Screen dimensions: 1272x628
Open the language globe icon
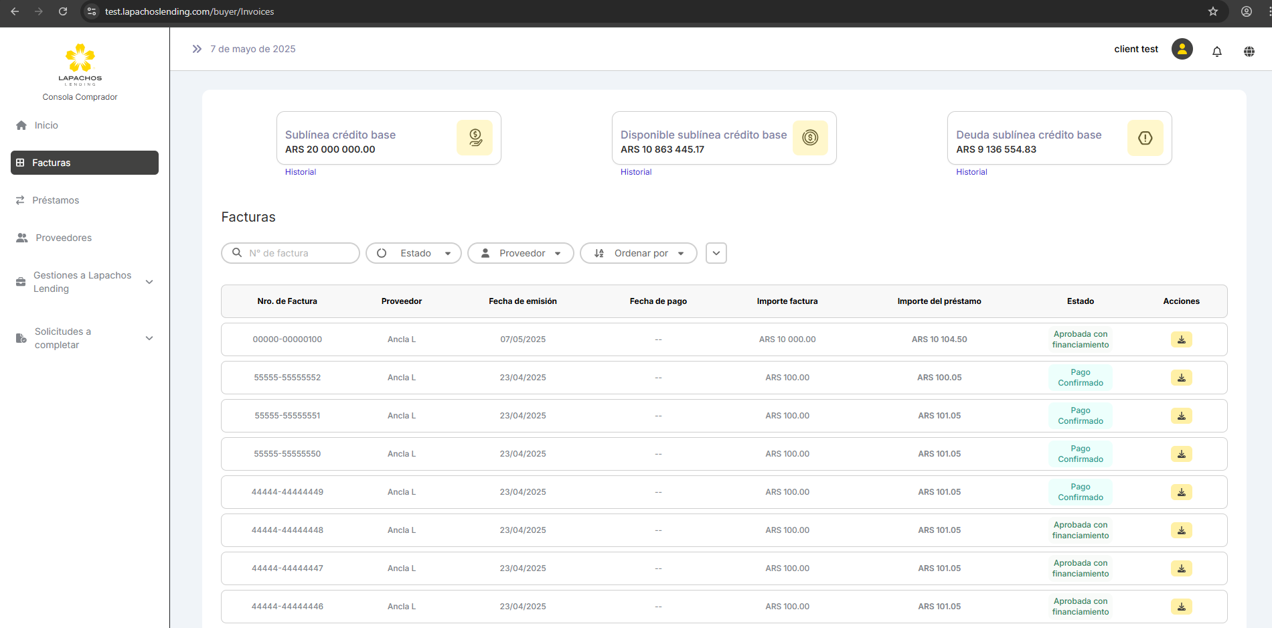point(1249,52)
